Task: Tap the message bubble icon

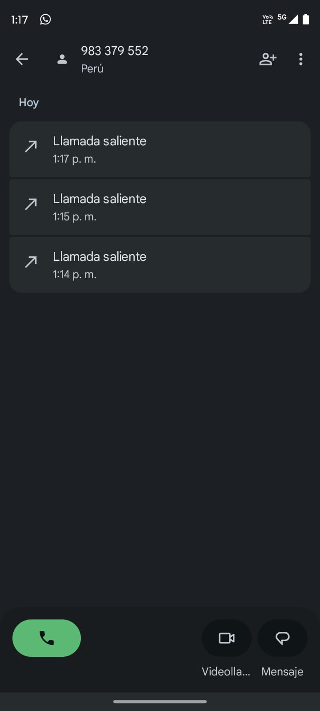Action: pyautogui.click(x=283, y=638)
